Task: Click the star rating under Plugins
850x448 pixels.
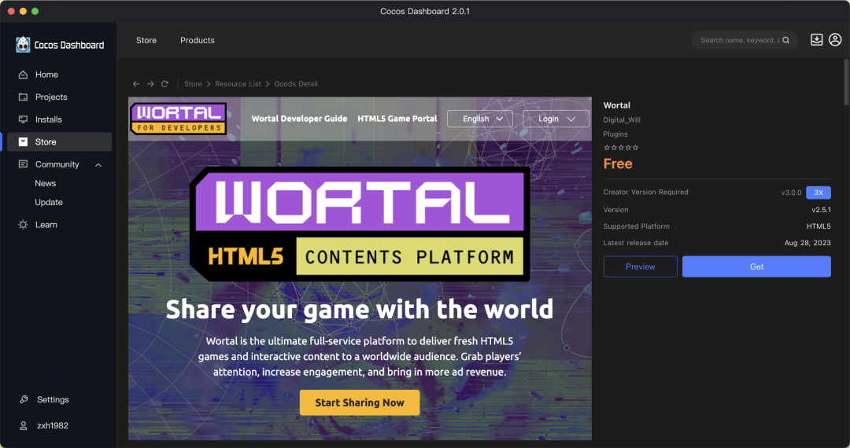Action: tap(621, 147)
